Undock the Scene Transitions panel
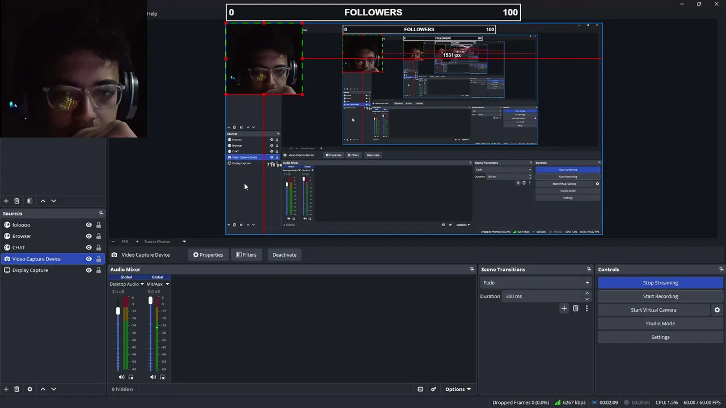The height and width of the screenshot is (408, 726). 589,270
